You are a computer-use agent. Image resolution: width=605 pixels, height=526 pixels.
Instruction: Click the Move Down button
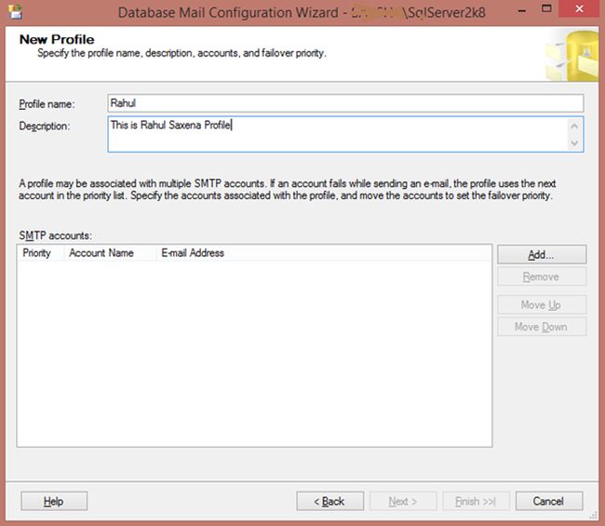[541, 327]
